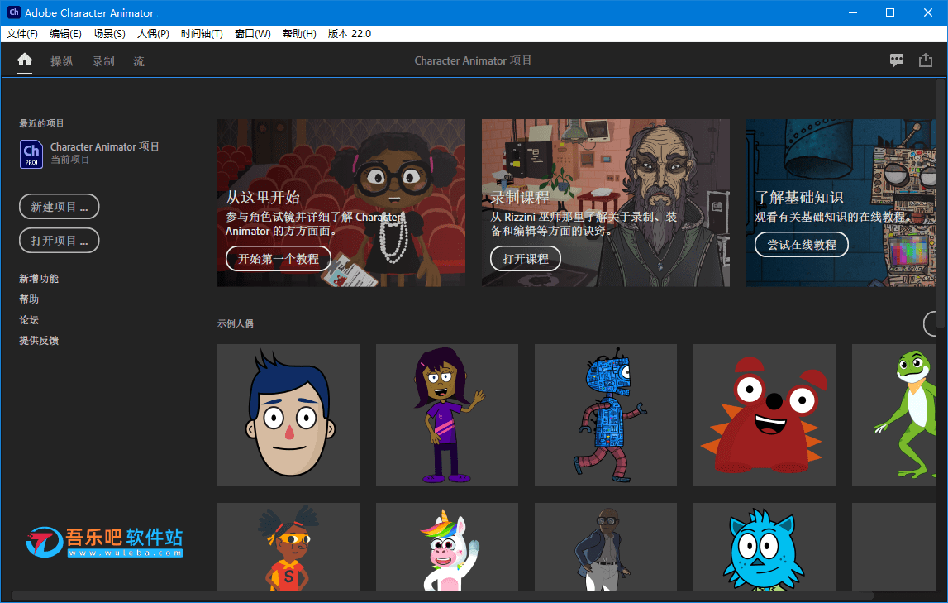Click the 打开项目 button
The height and width of the screenshot is (603, 948).
60,241
